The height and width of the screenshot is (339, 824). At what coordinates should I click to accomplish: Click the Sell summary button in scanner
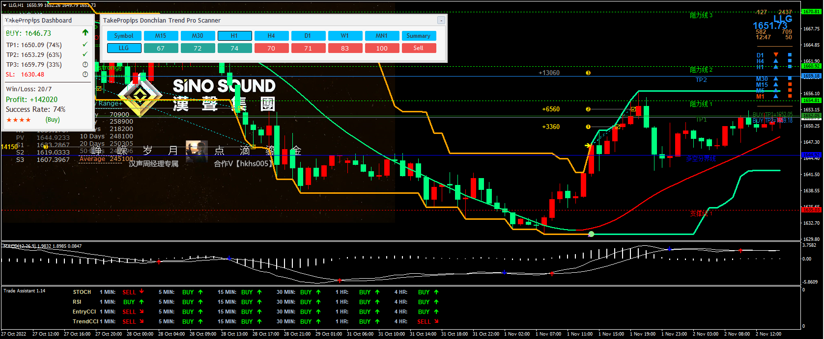[x=419, y=48]
